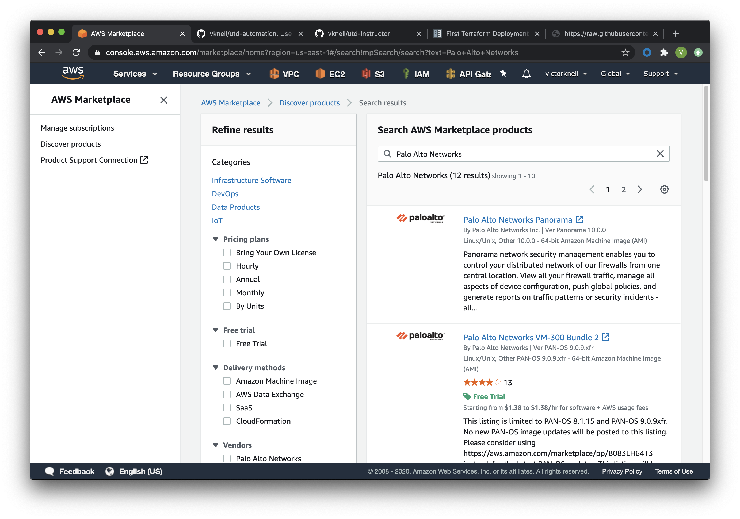Image resolution: width=740 pixels, height=519 pixels.
Task: Open VM-300 Bundle 2 external link icon
Action: [x=606, y=337]
